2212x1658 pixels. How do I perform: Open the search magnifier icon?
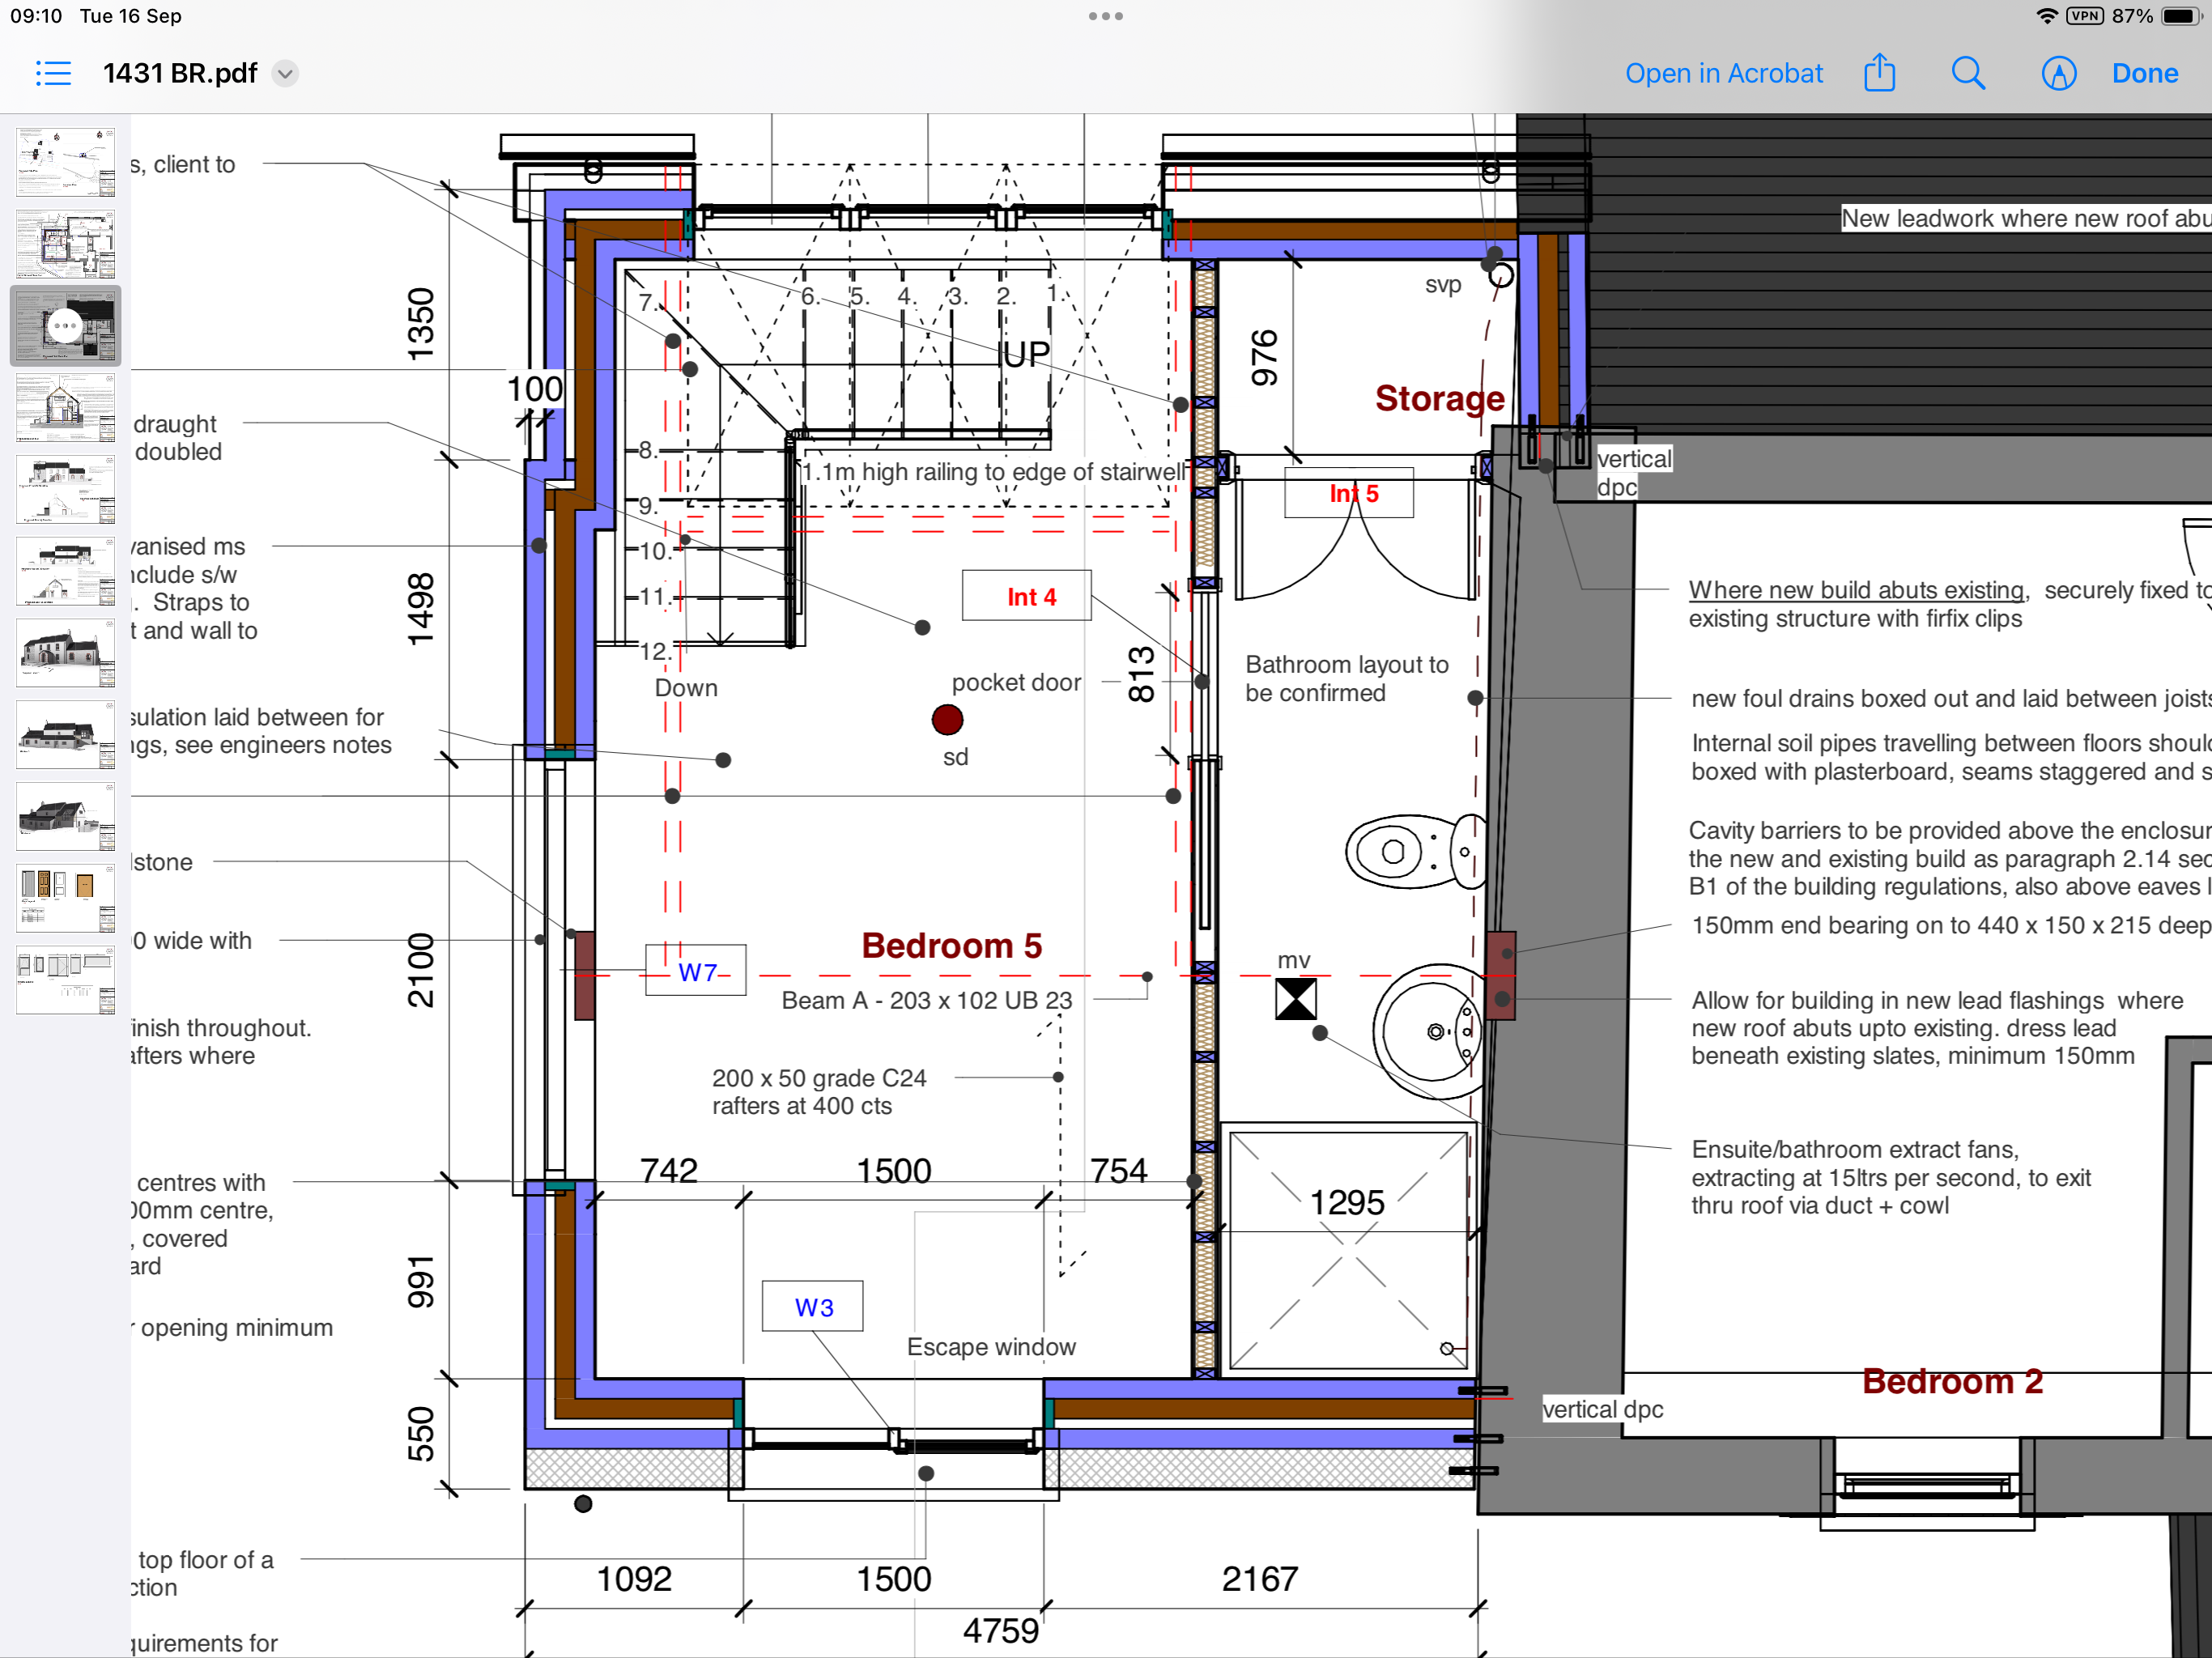[x=1967, y=73]
